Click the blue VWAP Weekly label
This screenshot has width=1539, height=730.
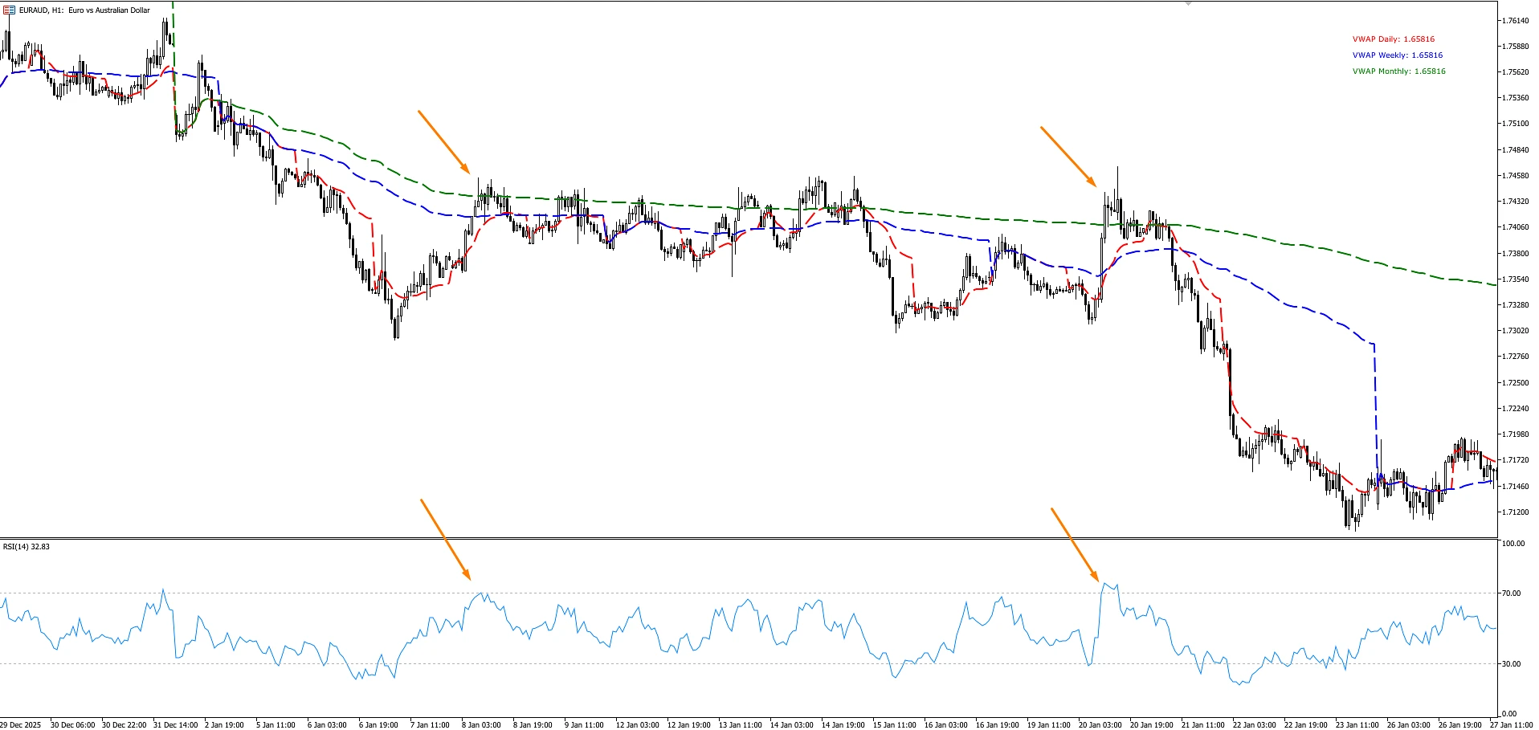[1397, 55]
